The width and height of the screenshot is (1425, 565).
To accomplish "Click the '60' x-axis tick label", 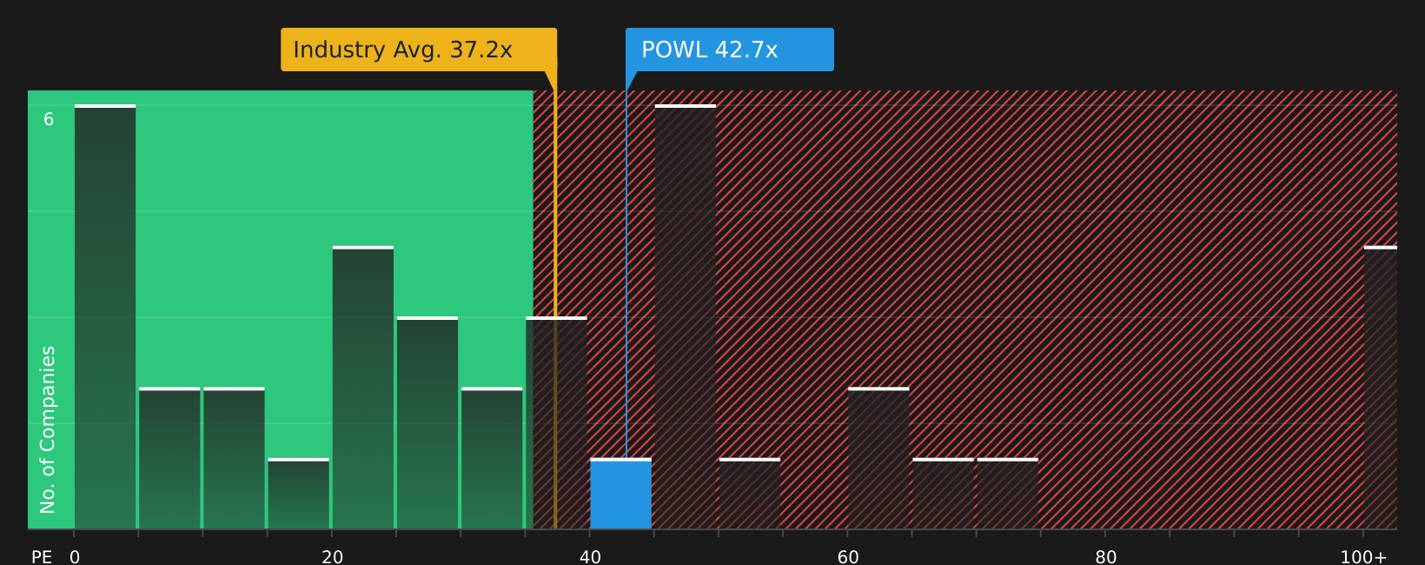I will click(x=848, y=557).
